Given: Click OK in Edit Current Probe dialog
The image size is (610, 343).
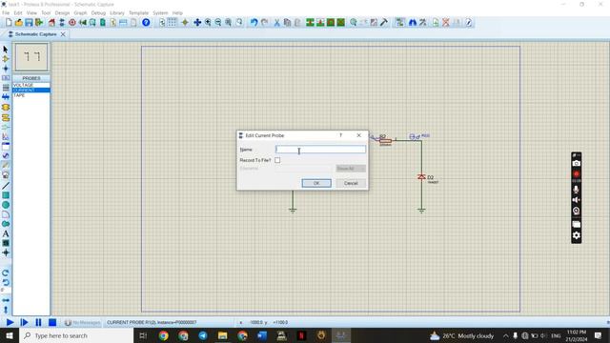Looking at the screenshot, I should tap(316, 183).
